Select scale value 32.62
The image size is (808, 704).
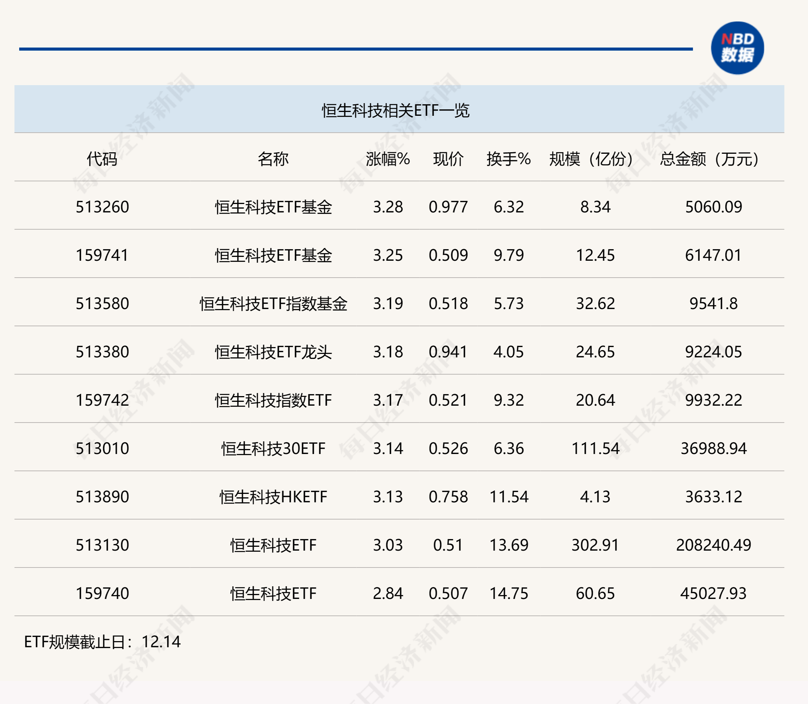595,304
